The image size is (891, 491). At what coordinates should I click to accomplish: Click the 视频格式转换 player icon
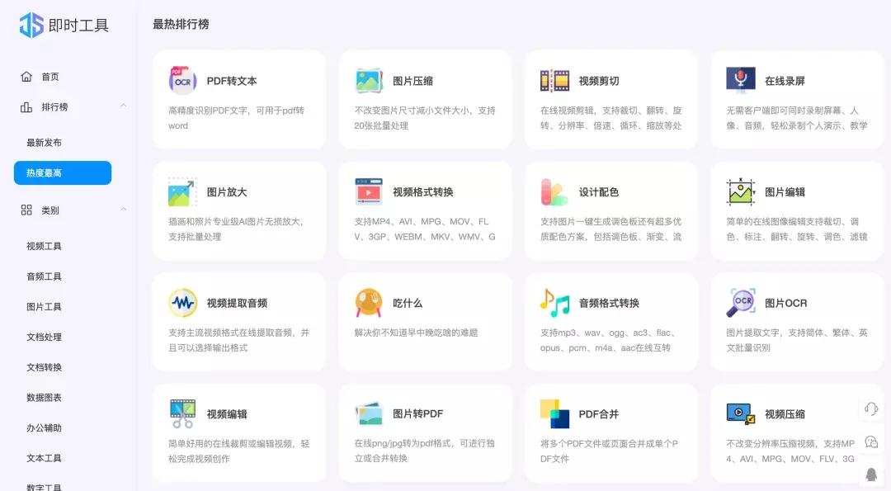click(368, 192)
